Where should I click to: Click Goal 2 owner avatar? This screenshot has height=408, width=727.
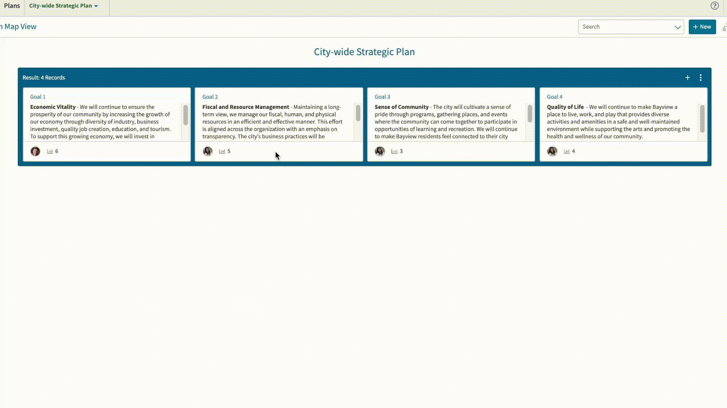click(207, 151)
